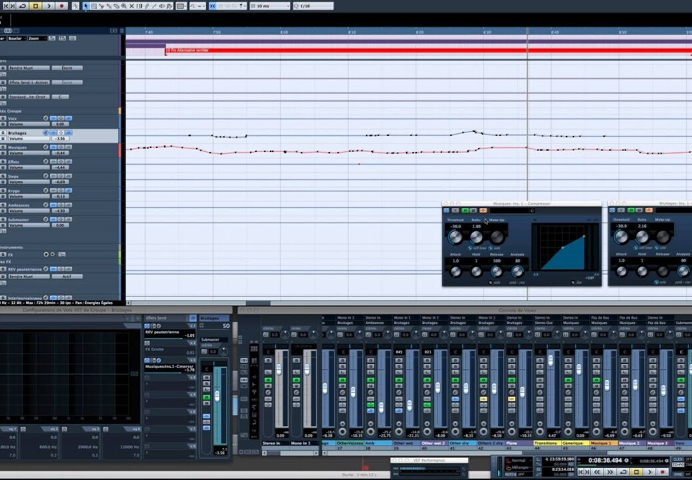Open the Standard...he-Droit parameter dropdown
Viewport: 692px width, 480px height.
click(29, 97)
